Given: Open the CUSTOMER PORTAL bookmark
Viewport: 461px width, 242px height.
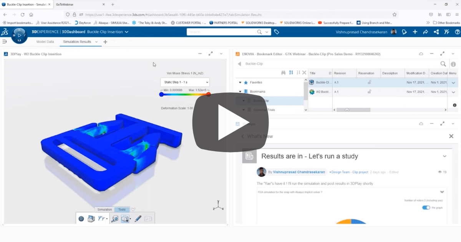Looking at the screenshot, I should pyautogui.click(x=188, y=23).
